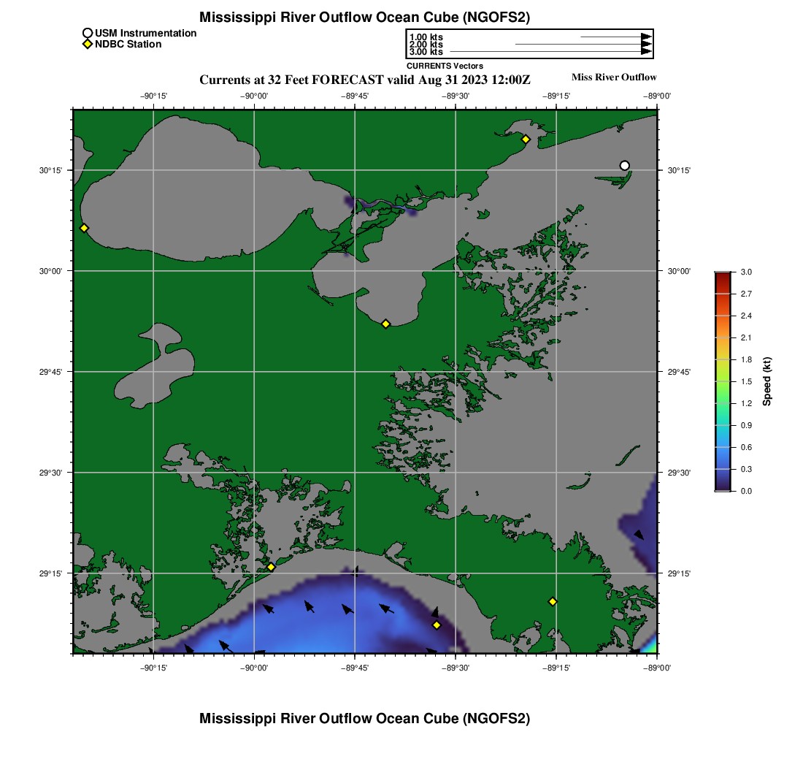Click the 'Speed (kt)' color bar label

click(x=766, y=381)
